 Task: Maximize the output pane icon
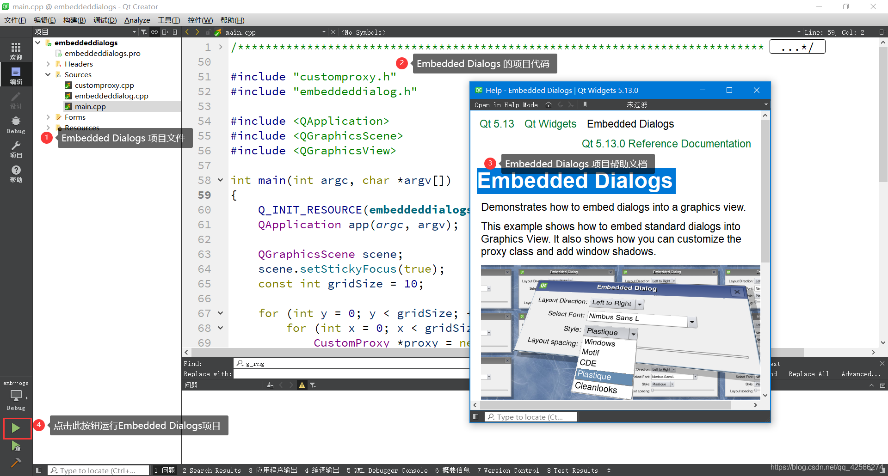872,385
